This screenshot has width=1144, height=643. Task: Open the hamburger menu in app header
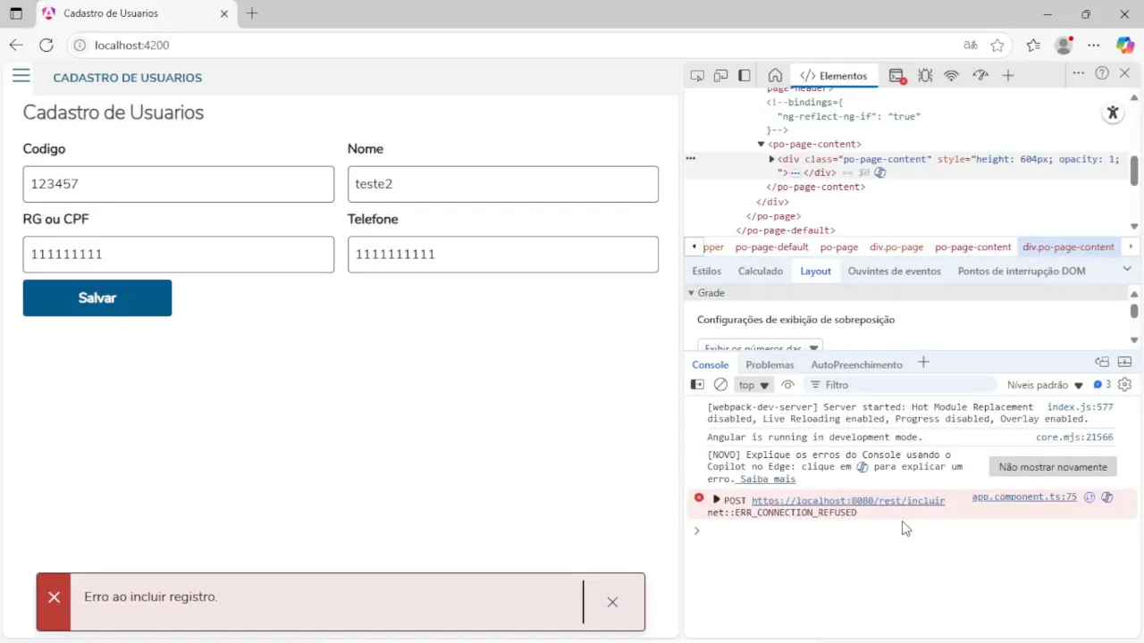(x=21, y=76)
